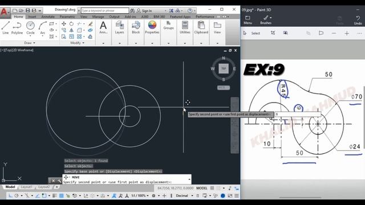Viewport: 365px width, 205px height.
Task: Click Magic select icon in Paint 3D
Action: coord(285,33)
